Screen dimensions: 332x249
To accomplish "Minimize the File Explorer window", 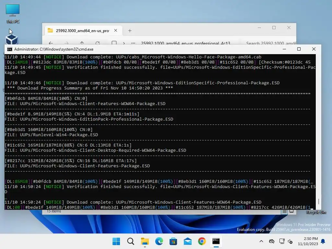I will (259, 28).
